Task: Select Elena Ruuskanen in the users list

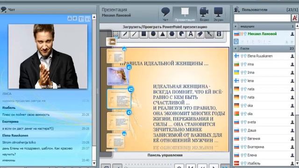Action: [264, 56]
